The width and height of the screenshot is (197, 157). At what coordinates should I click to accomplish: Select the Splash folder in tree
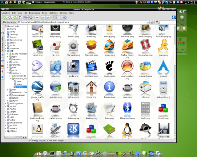pos(14,98)
